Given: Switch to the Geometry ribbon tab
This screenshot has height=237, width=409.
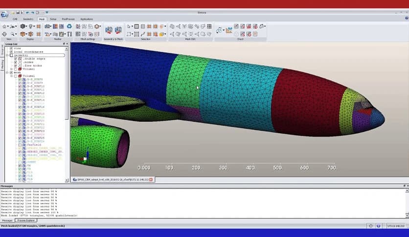Looking at the screenshot, I should click(28, 19).
